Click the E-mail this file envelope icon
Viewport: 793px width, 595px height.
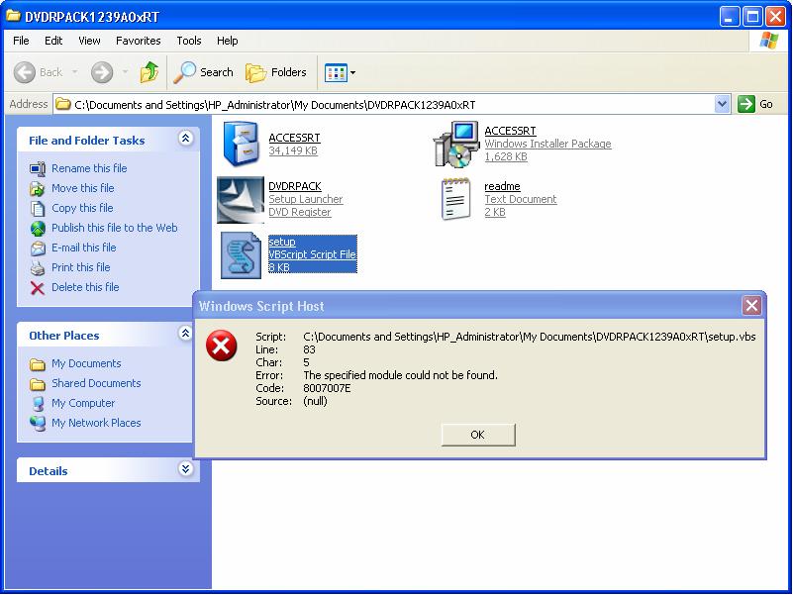[38, 248]
